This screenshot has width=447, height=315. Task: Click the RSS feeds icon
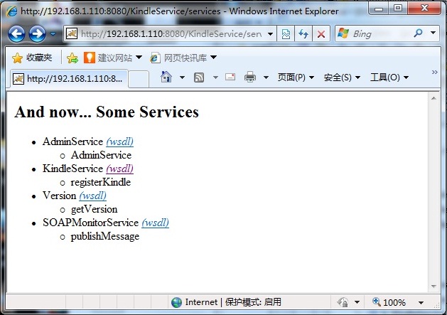199,78
